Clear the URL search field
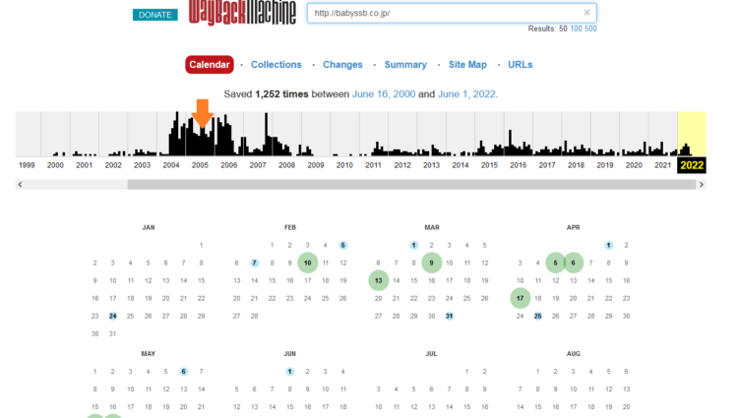This screenshot has width=738, height=418. point(587,13)
